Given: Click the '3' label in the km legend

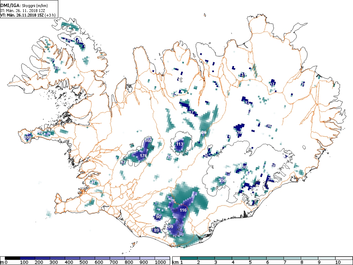Looking at the screenshot, I should (x=216, y=262).
